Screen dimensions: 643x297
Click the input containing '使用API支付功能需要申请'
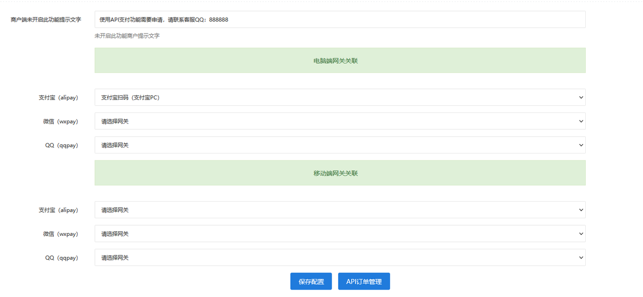[x=340, y=20]
